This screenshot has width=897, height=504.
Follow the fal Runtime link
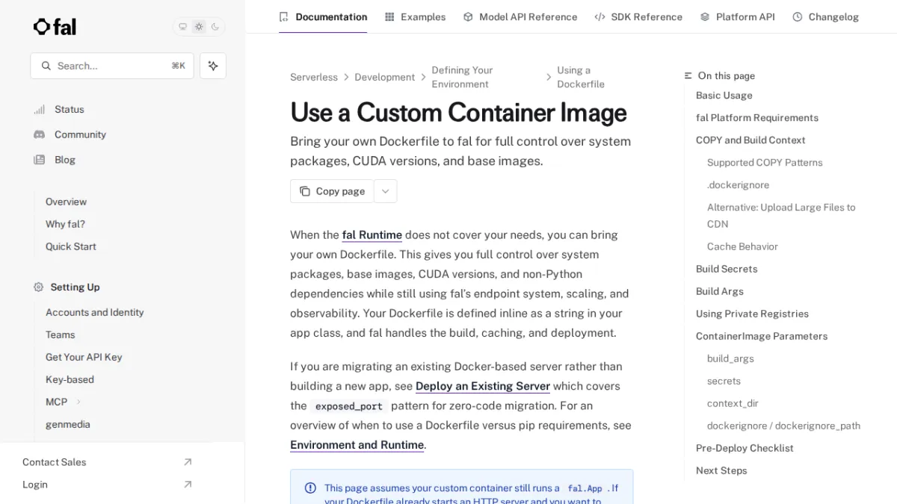[372, 234]
